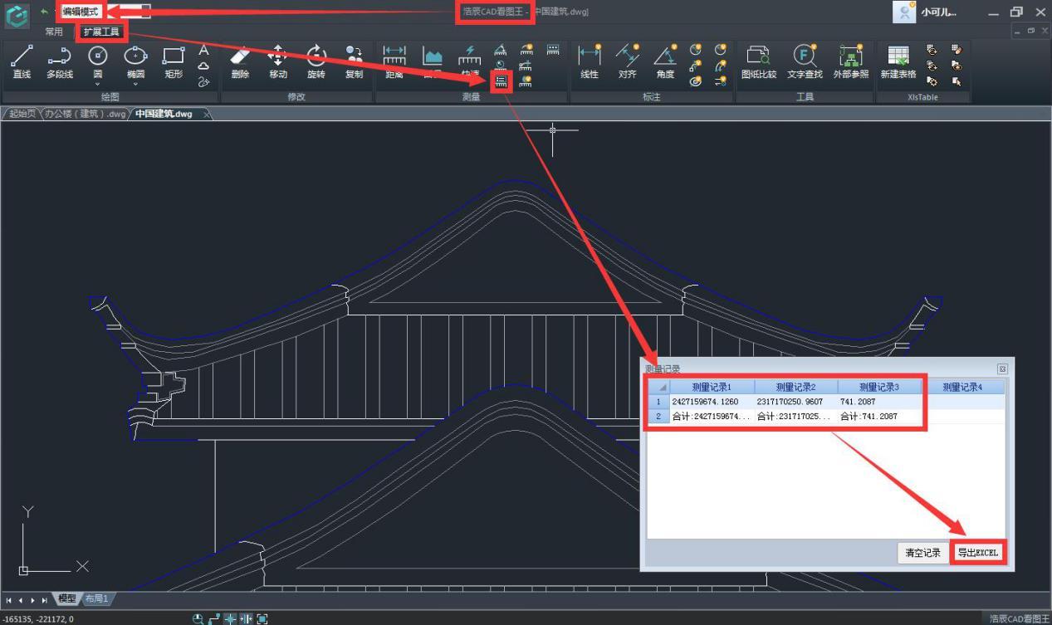Image resolution: width=1052 pixels, height=625 pixels.
Task: Use the 旋转 rotate tool
Action: click(316, 62)
